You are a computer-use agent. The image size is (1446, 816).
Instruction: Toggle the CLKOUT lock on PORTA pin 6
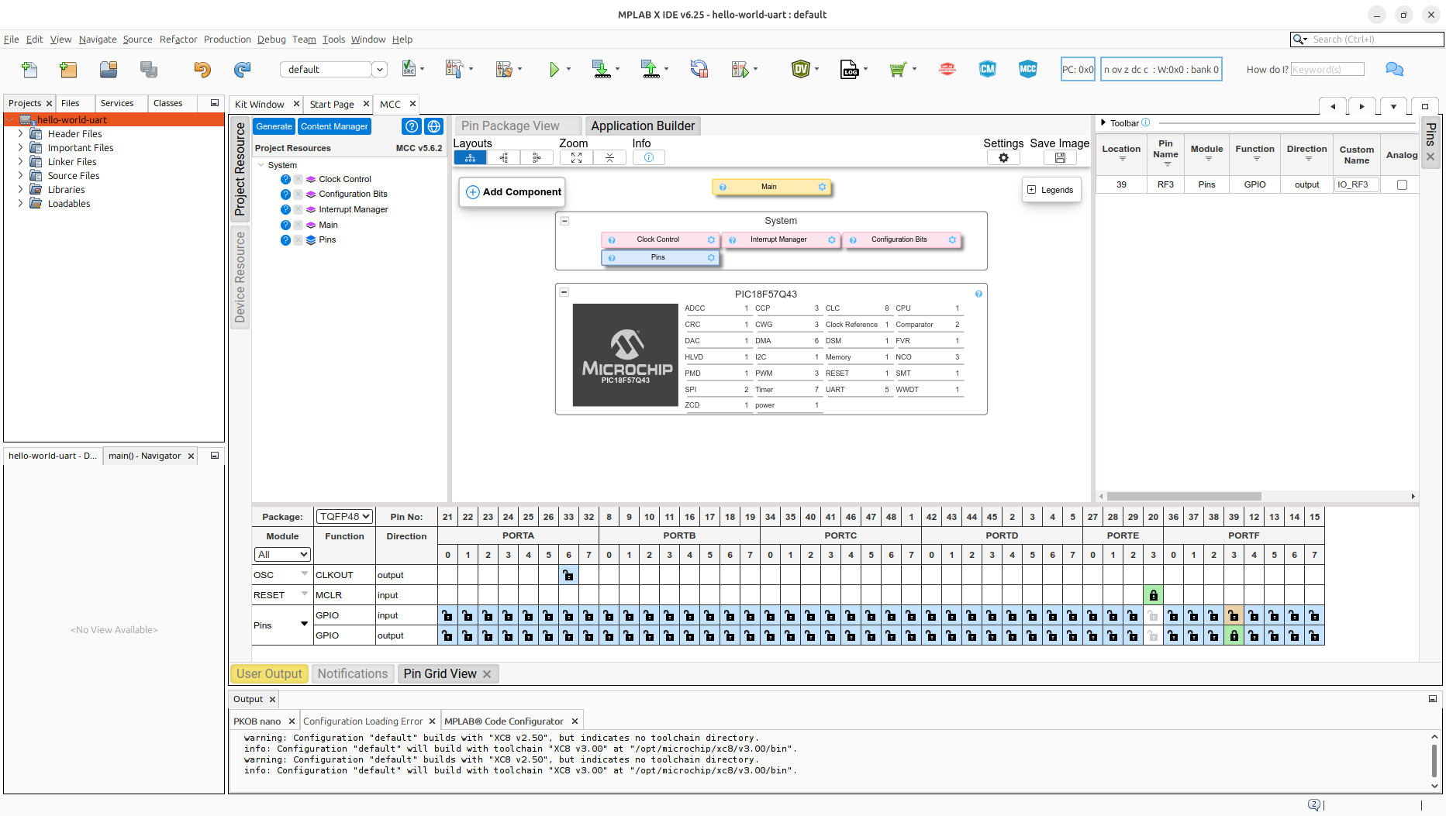click(x=568, y=575)
